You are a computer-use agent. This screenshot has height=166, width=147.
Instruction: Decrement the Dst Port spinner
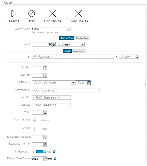tap(45, 76)
